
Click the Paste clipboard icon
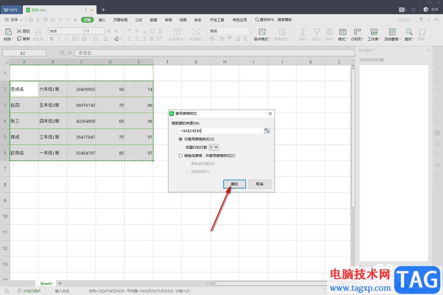tap(8, 32)
